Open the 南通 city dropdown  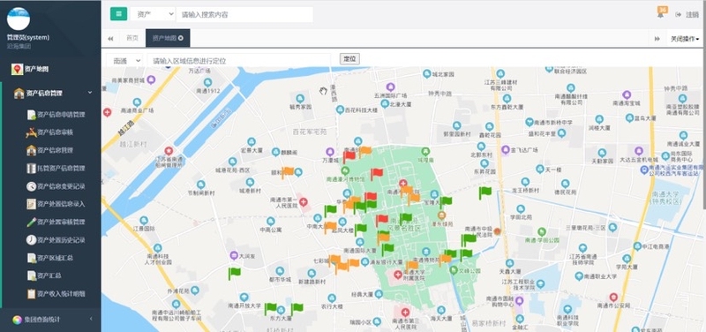124,60
